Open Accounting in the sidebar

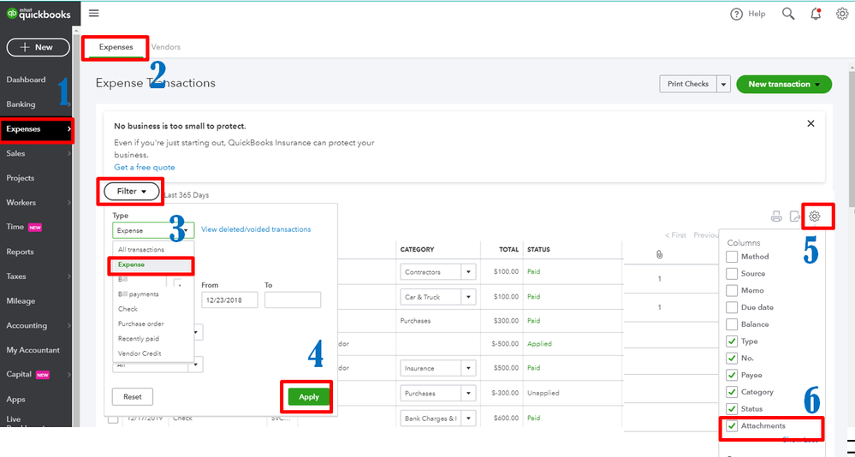pyautogui.click(x=27, y=325)
